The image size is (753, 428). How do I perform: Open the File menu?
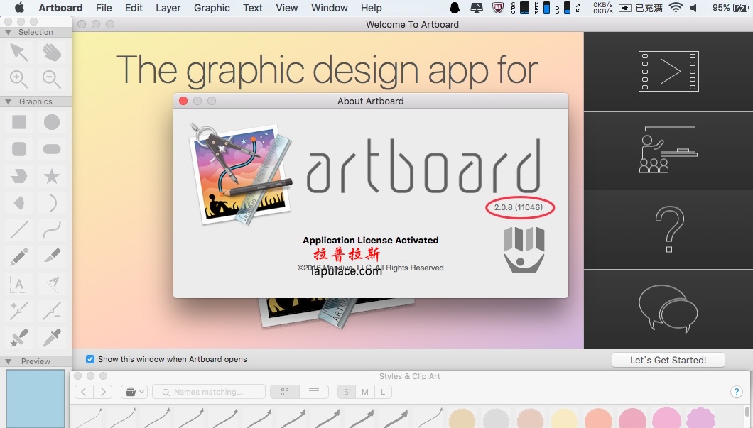pos(104,8)
